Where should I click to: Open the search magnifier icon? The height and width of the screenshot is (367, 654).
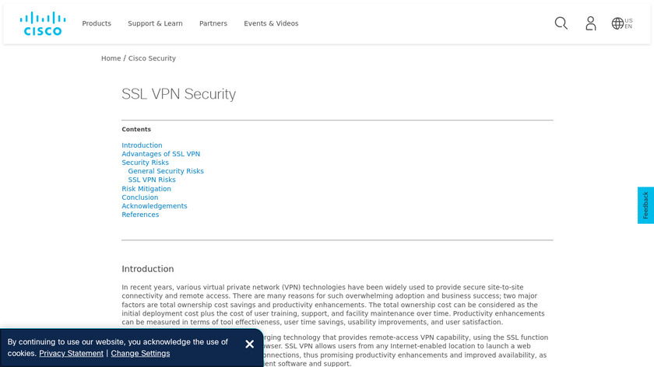coord(561,23)
